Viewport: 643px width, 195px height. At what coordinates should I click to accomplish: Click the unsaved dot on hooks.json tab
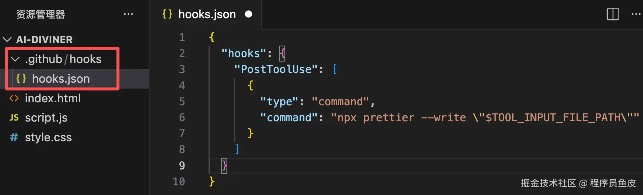tap(249, 14)
